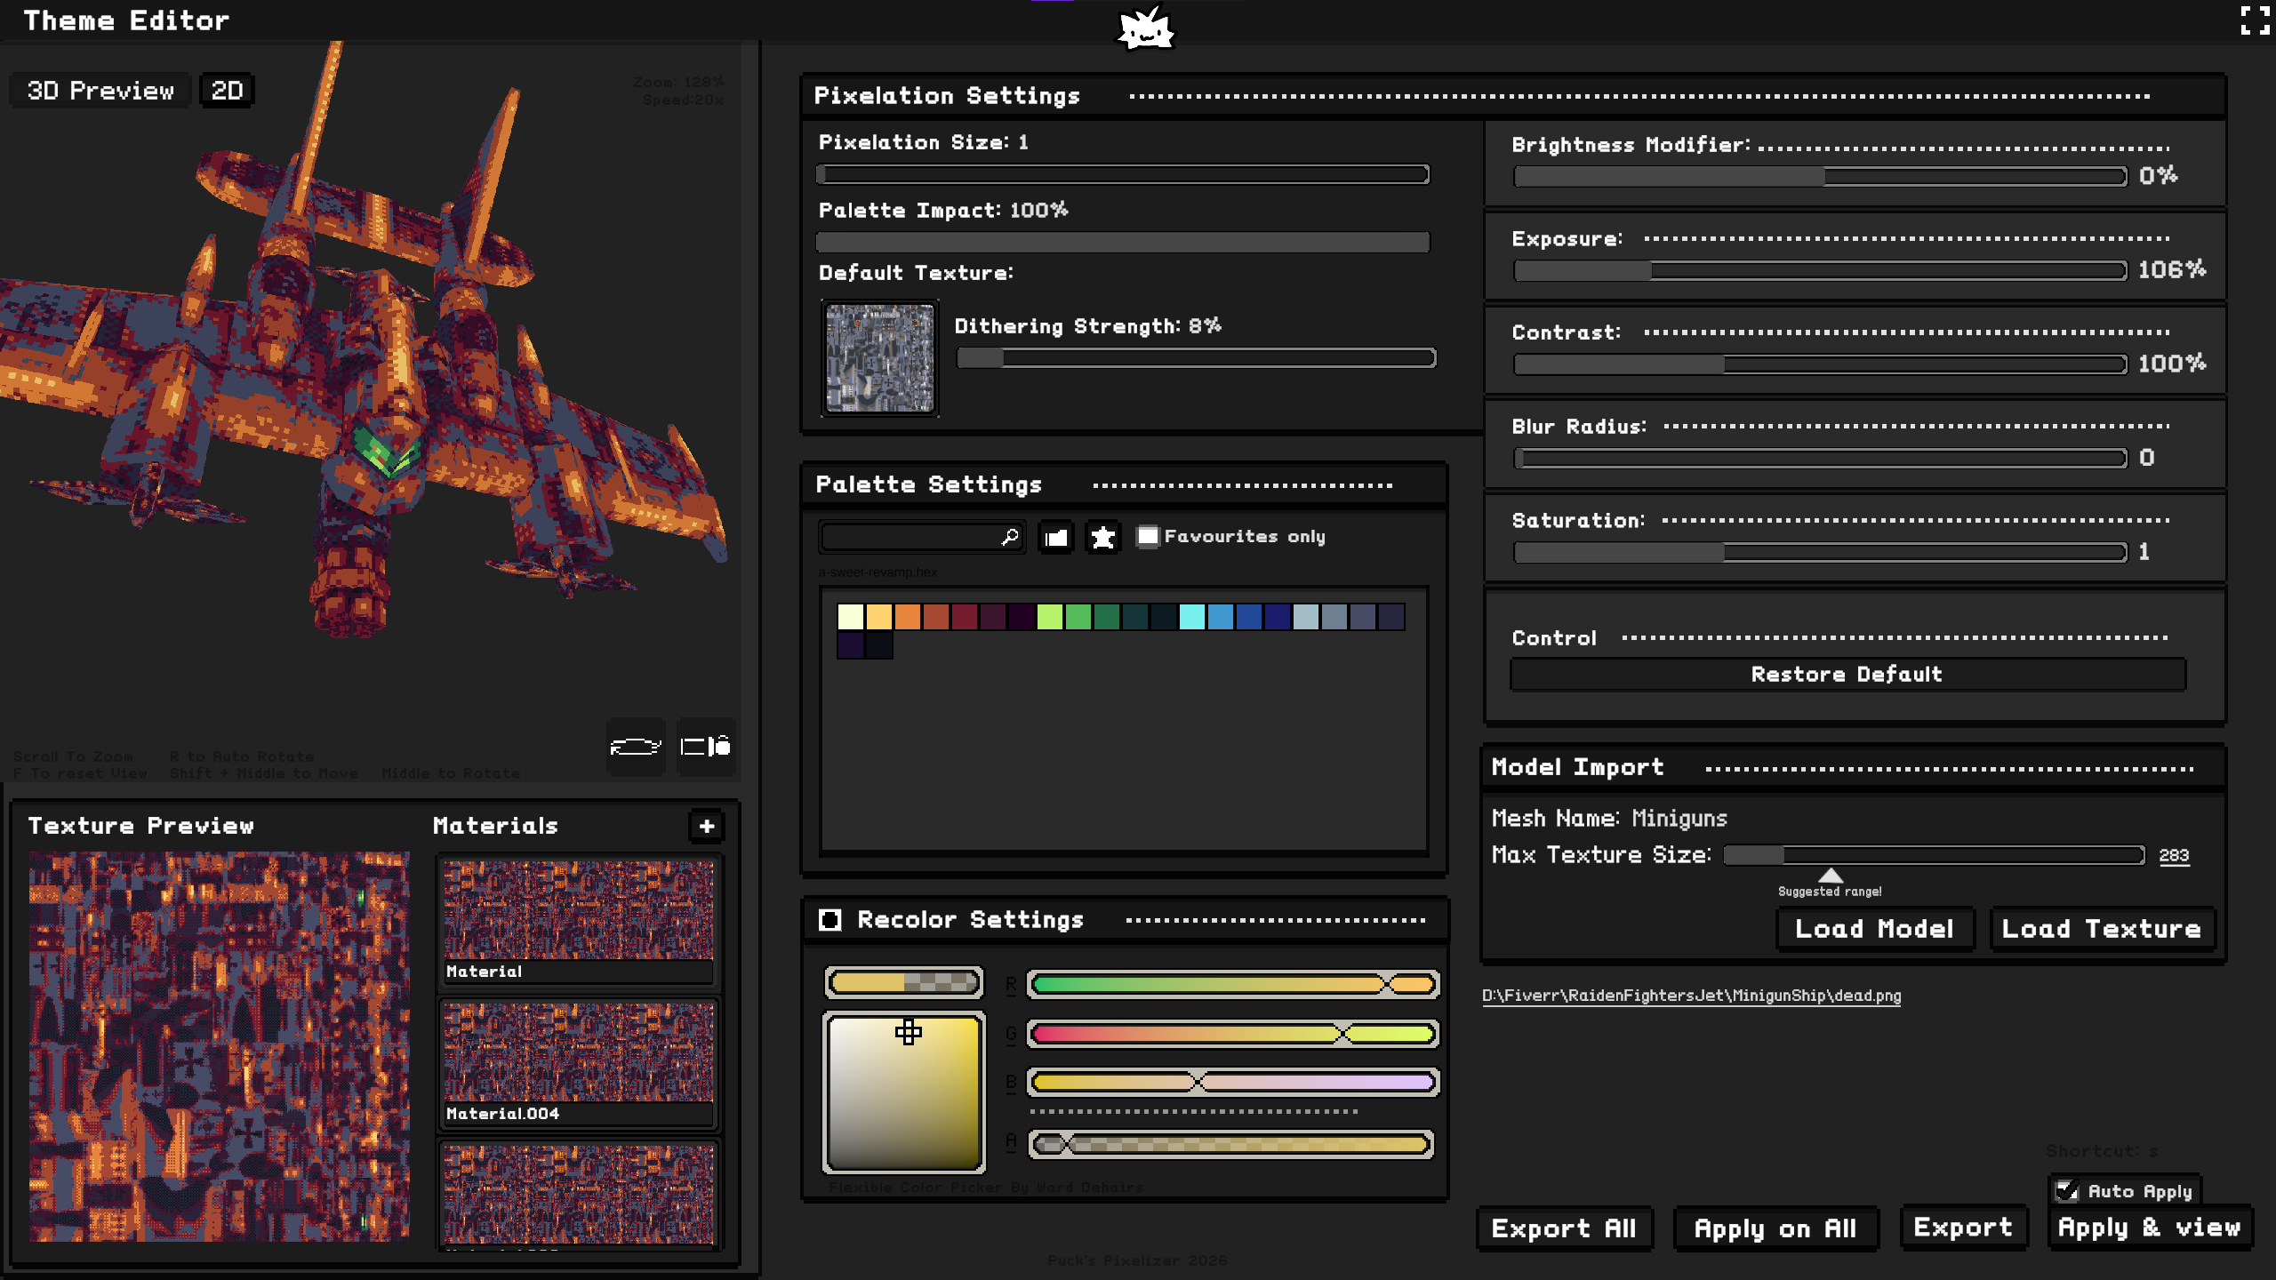Select the Material.004 thumbnail
The image size is (2276, 1280).
(579, 1064)
